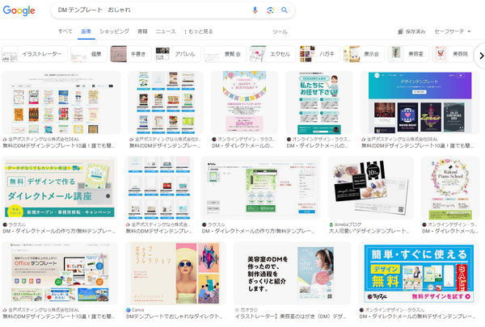485x327 pixels.
Task: Switch to the すべて tab
Action: pyautogui.click(x=65, y=31)
